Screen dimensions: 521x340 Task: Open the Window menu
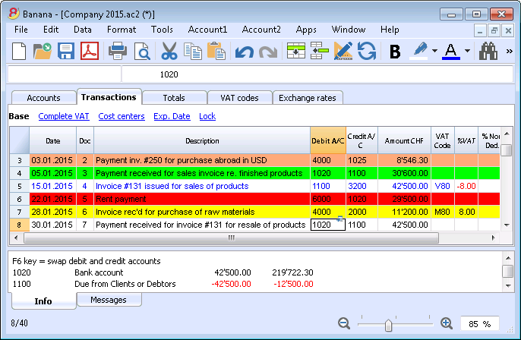[x=348, y=30]
